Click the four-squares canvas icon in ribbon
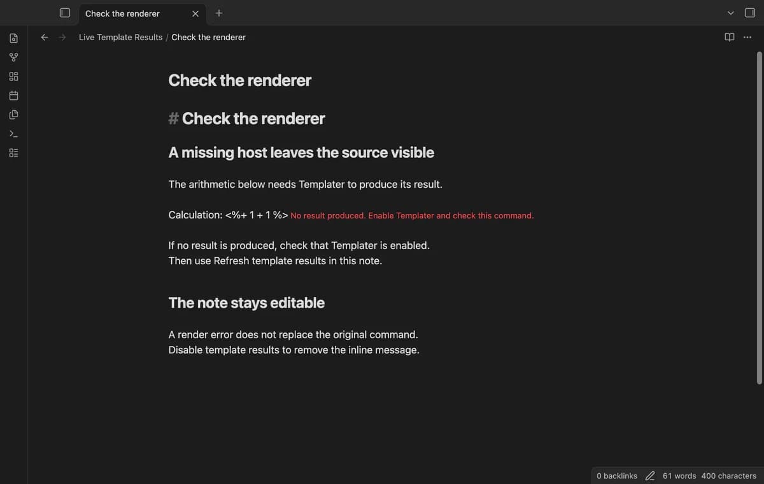This screenshot has height=484, width=764. pos(13,76)
